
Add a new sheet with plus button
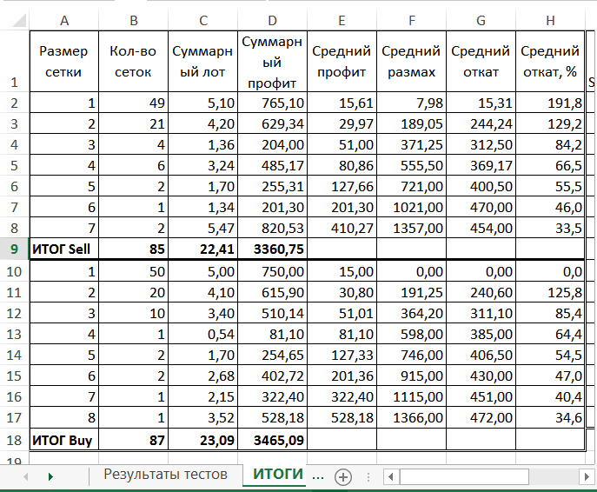click(x=342, y=476)
